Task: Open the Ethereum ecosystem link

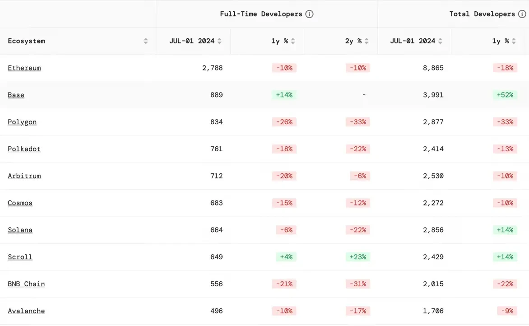Action: 24,68
